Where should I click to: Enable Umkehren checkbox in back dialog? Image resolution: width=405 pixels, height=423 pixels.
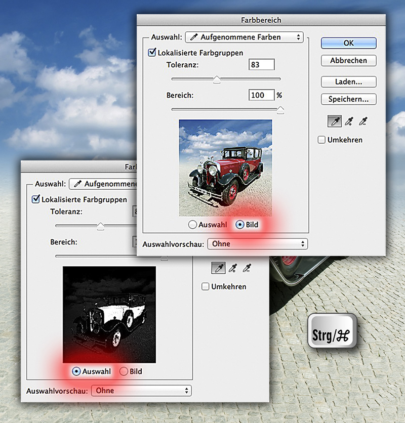(x=205, y=286)
